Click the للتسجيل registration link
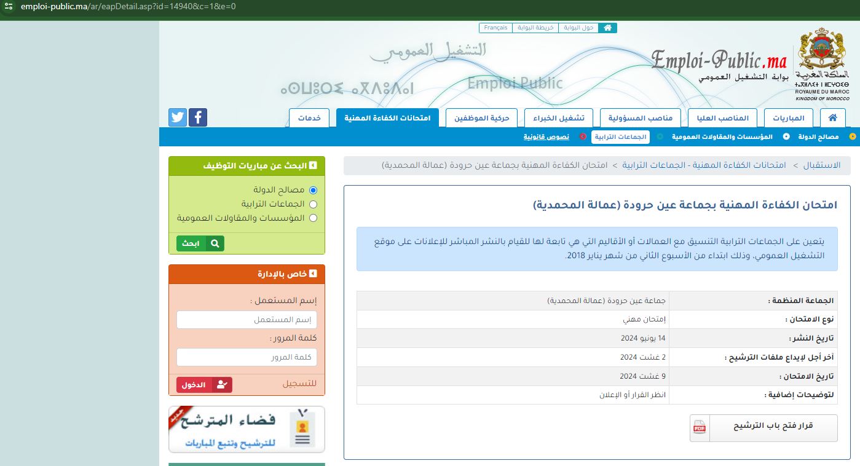The image size is (860, 466). point(299,384)
